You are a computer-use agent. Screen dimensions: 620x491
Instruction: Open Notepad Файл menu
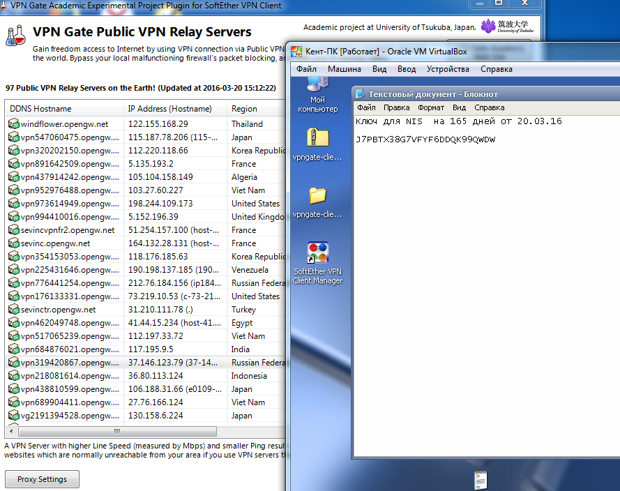tap(366, 107)
